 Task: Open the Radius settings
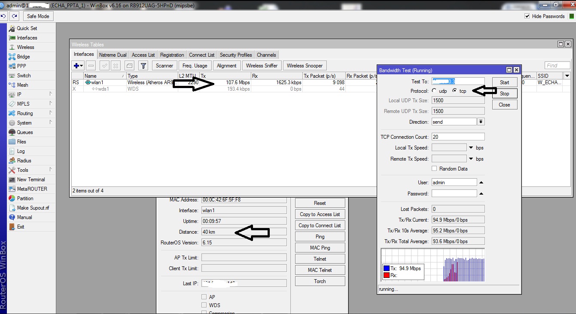[x=24, y=161]
